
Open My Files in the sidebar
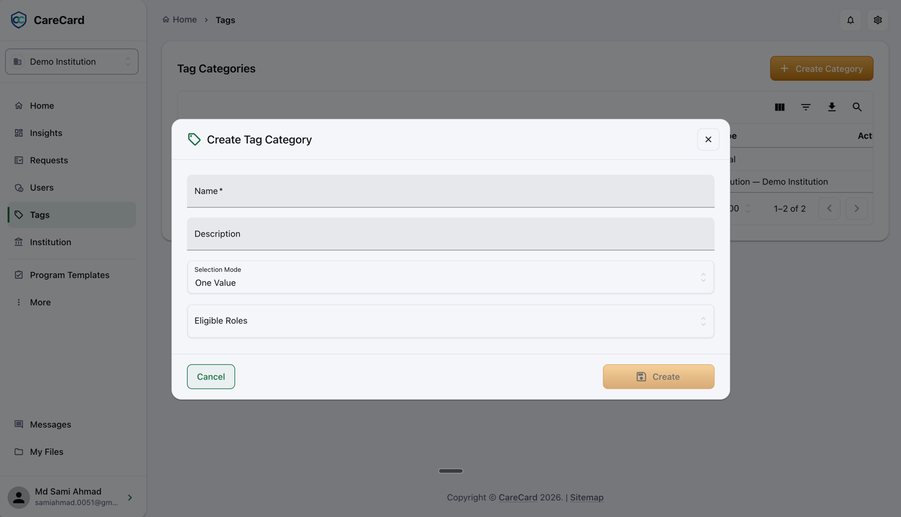(72, 452)
